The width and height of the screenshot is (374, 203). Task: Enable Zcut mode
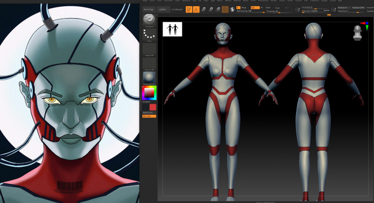pos(287,8)
